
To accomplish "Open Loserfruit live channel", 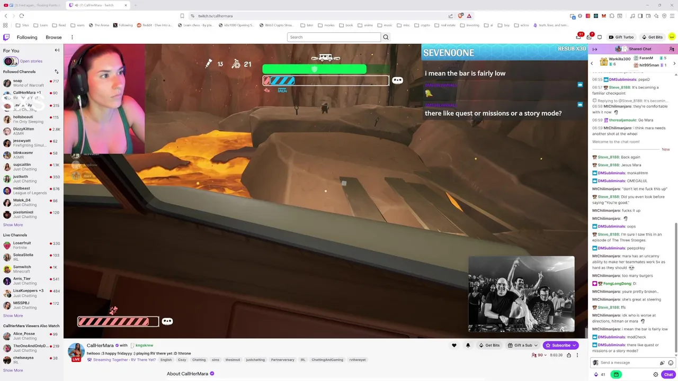I will pyautogui.click(x=31, y=246).
